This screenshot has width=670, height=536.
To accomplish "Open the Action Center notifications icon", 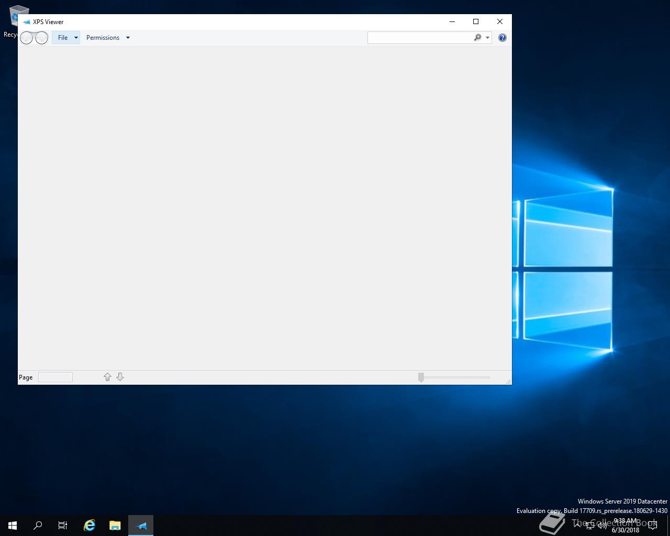I will [652, 526].
